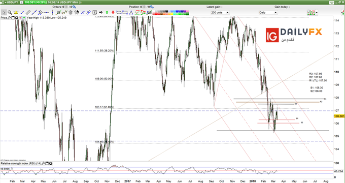
Task: Click the Orders: 0 counter
Action: point(58,7)
